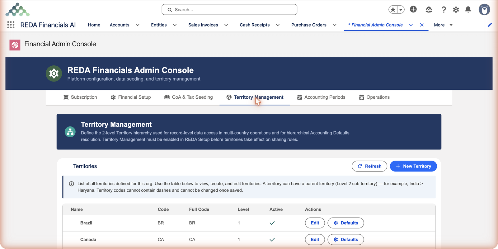Image resolution: width=498 pixels, height=249 pixels.
Task: Open the Setup gear icon
Action: [456, 10]
